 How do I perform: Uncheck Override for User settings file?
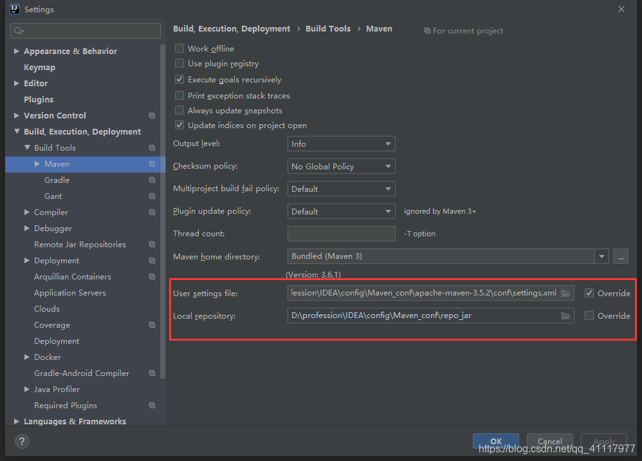pyautogui.click(x=589, y=293)
